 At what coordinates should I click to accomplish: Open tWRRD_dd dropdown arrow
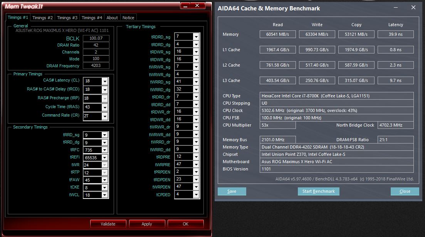pos(196,149)
